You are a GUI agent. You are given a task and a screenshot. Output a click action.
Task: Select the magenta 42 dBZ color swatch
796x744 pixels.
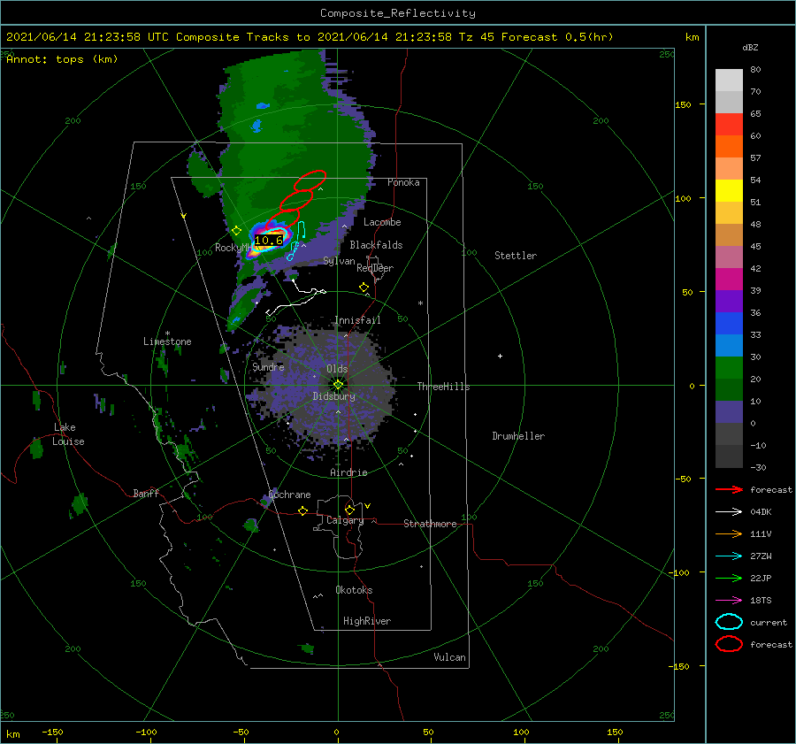(729, 279)
